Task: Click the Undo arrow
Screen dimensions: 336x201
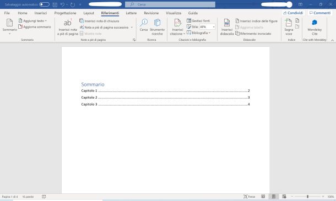Action: [62, 4]
